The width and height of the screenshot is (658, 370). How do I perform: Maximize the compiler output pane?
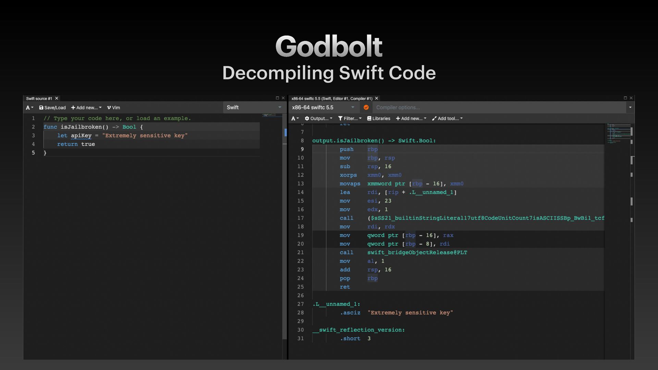tap(625, 98)
